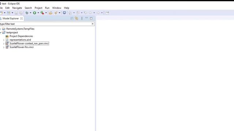Select the Model Explorer tab
The width and height of the screenshot is (234, 131).
pyautogui.click(x=11, y=19)
